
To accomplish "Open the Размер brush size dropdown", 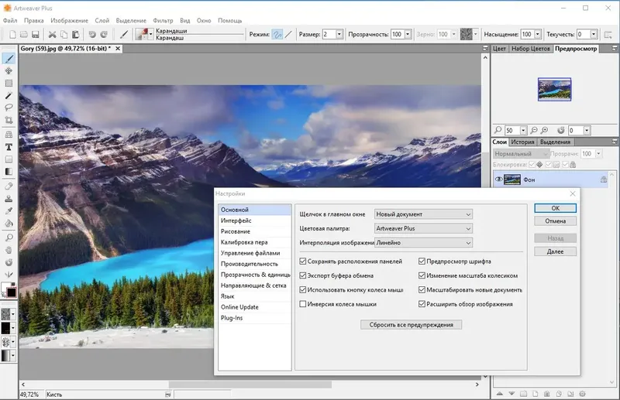I will 340,34.
